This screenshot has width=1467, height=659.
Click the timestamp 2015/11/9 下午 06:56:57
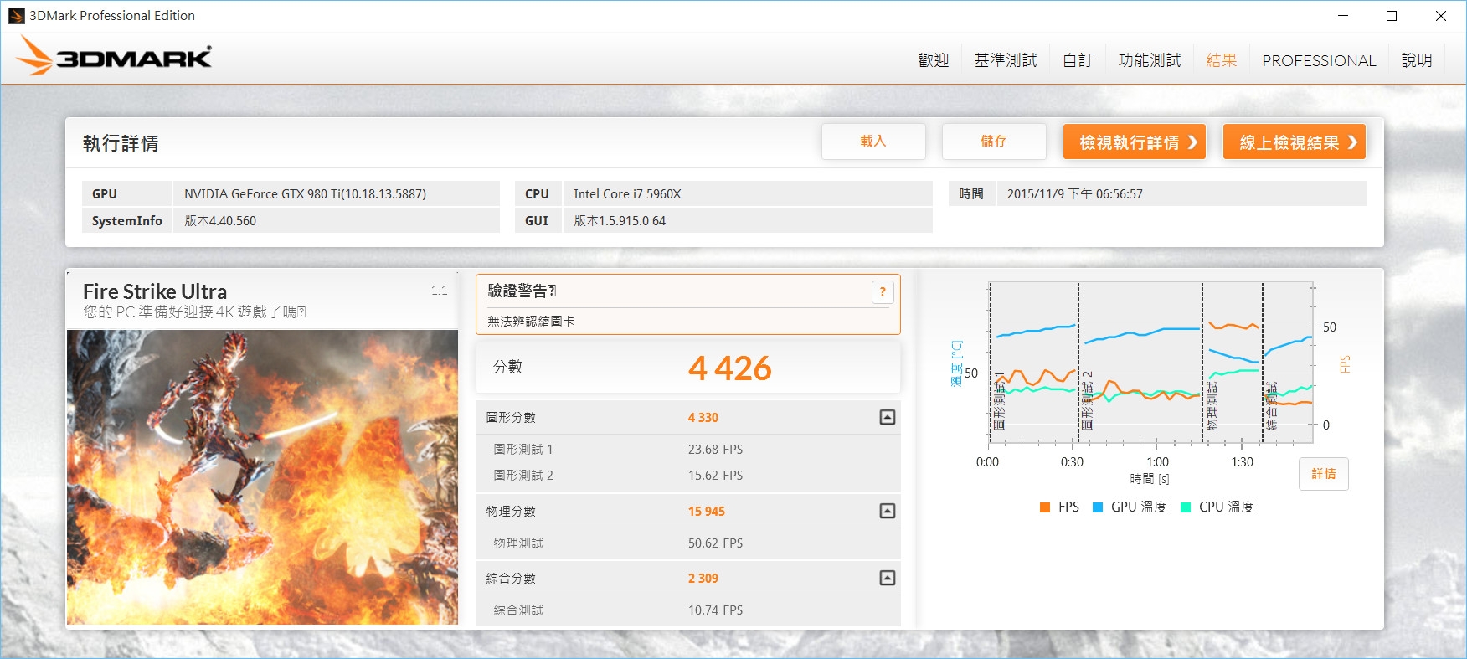click(1075, 193)
